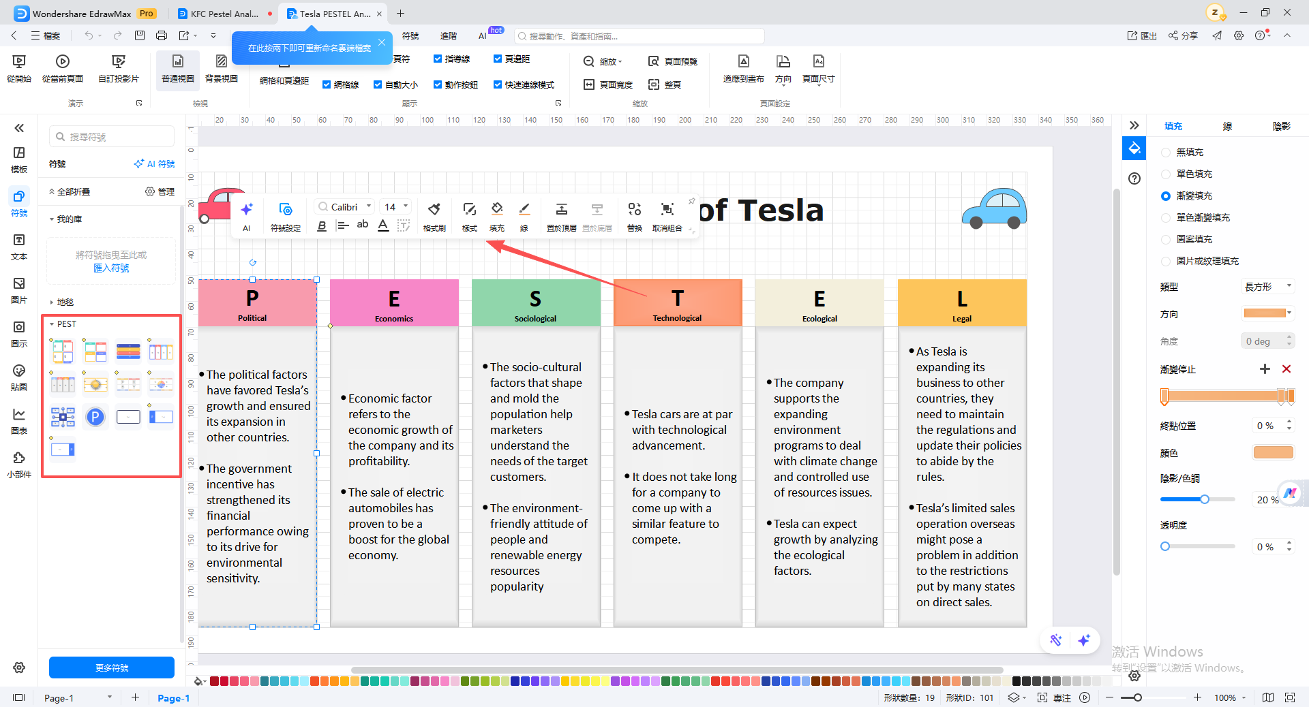Open the 圖表 charts sidebar panel

19,422
